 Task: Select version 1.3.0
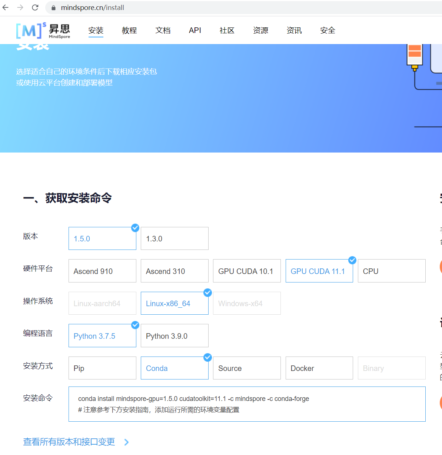pos(175,238)
